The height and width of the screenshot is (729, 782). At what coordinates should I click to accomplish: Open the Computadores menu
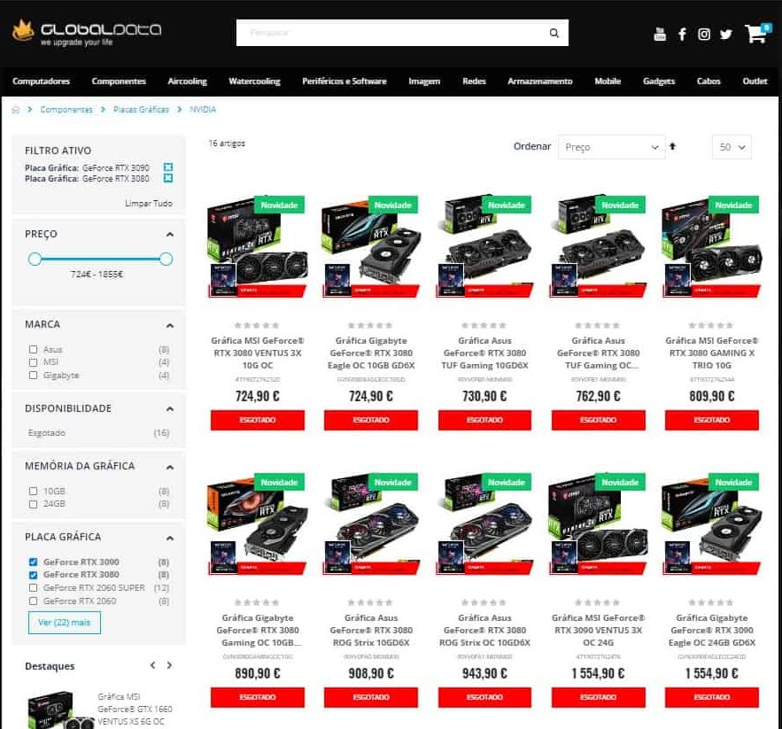tap(41, 81)
